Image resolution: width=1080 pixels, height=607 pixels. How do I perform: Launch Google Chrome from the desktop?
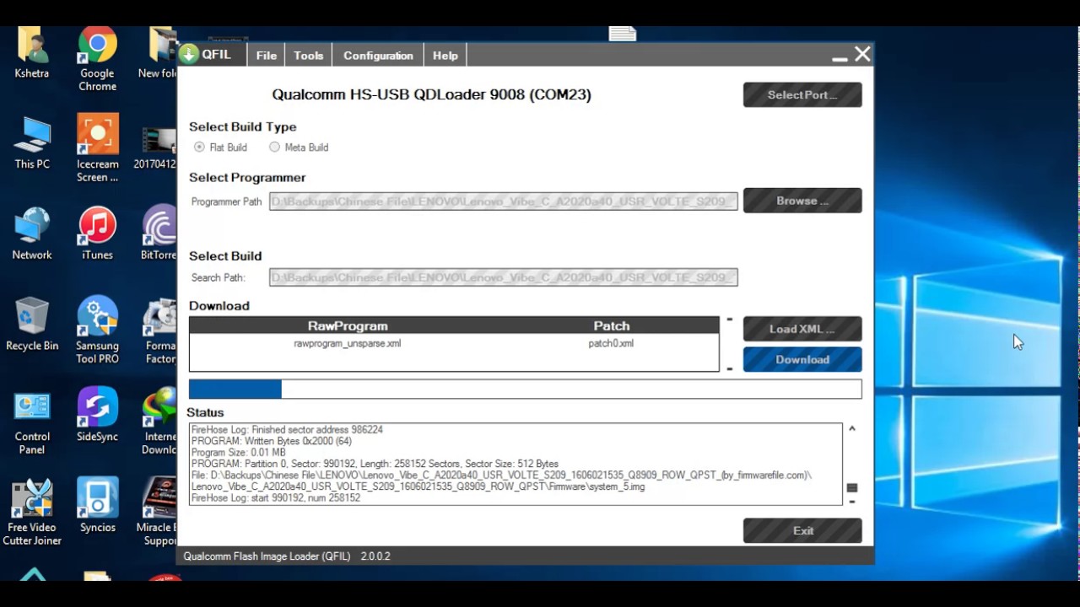pyautogui.click(x=97, y=59)
